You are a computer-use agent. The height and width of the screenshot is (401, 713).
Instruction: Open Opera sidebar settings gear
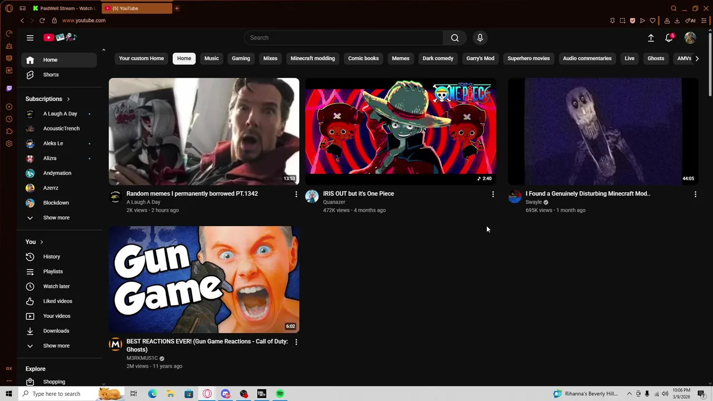(x=9, y=144)
